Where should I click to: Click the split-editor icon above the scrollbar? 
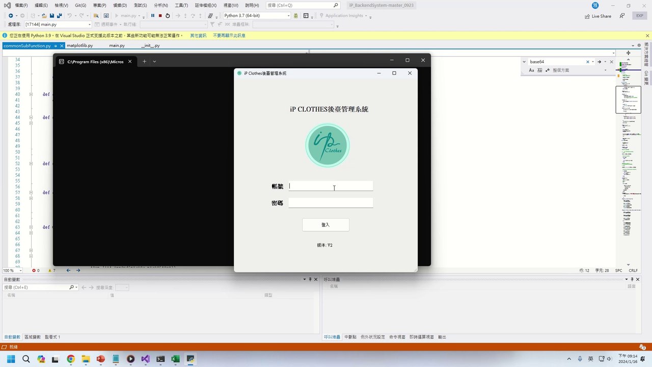click(629, 53)
